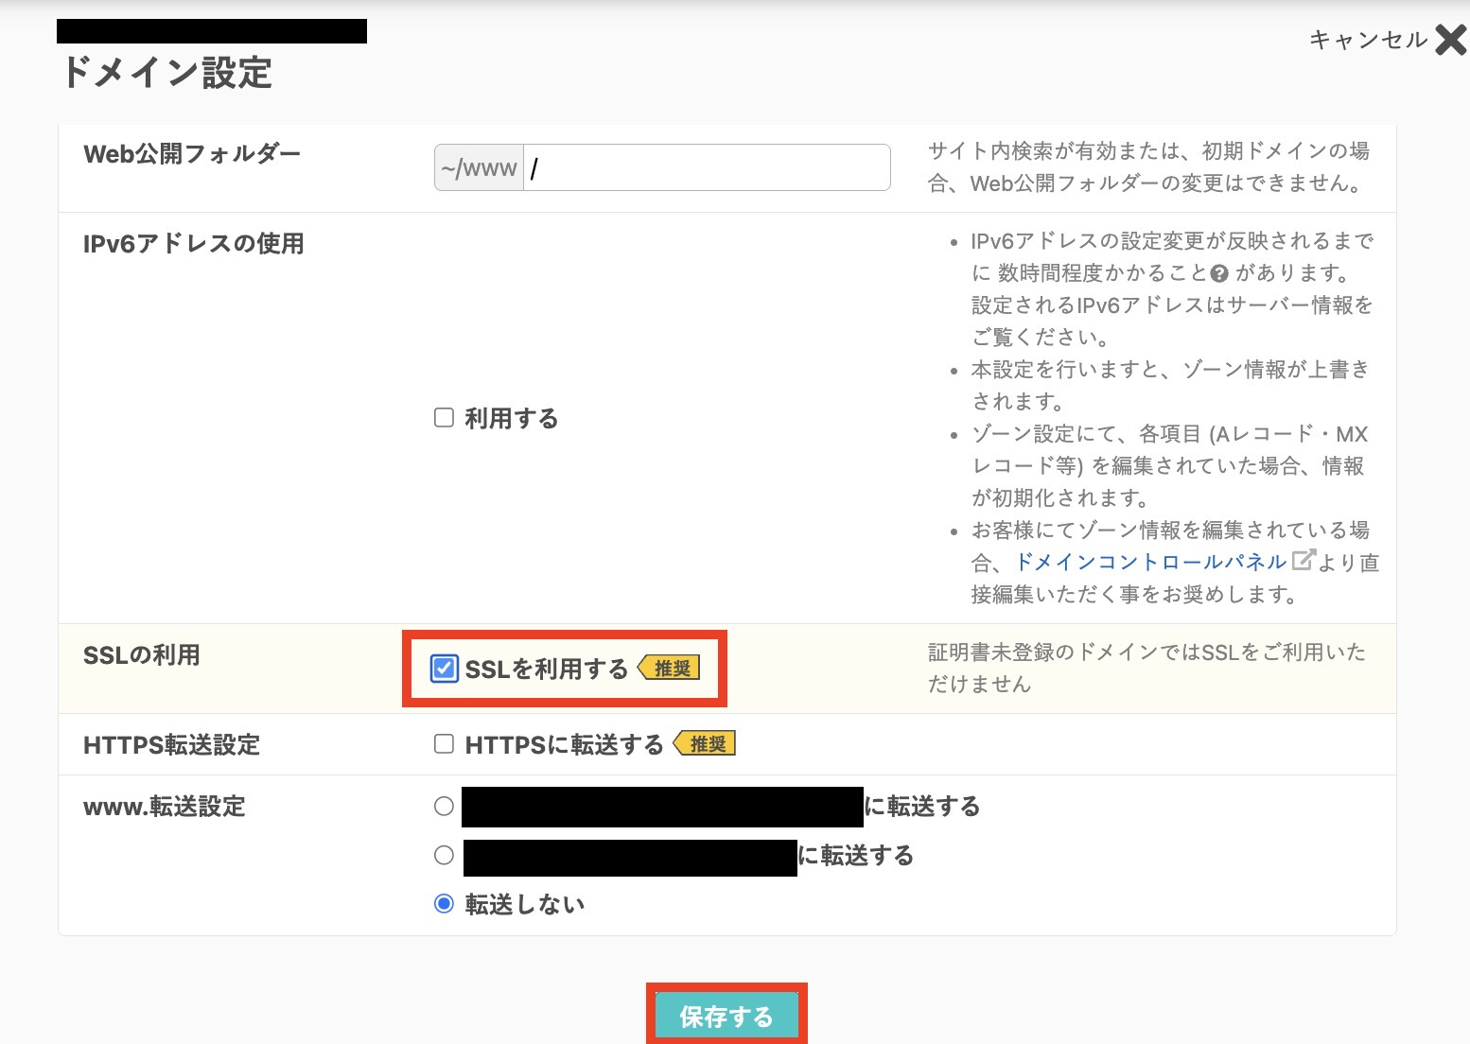The image size is (1470, 1044).
Task: Click the cancel X icon
Action: click(x=1451, y=40)
